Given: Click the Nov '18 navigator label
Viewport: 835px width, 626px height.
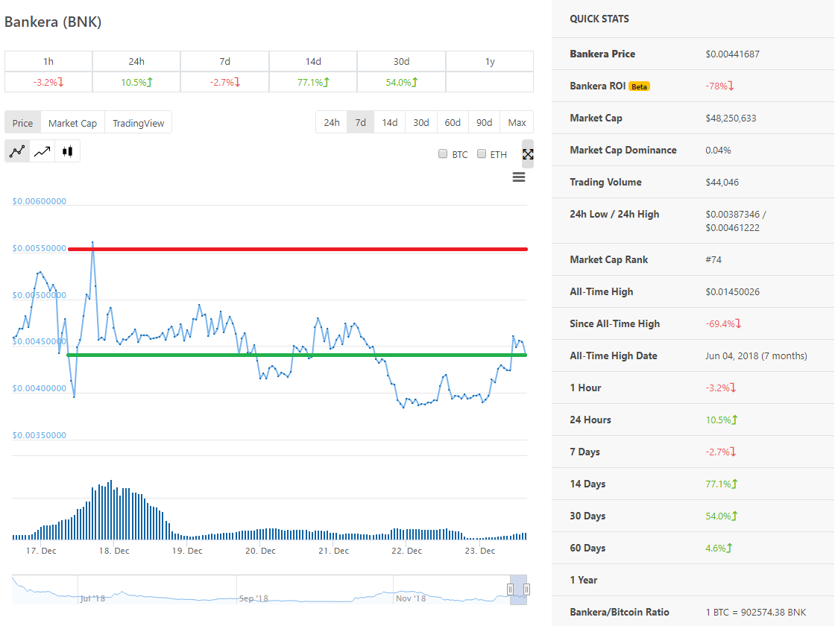Looking at the screenshot, I should click(411, 598).
